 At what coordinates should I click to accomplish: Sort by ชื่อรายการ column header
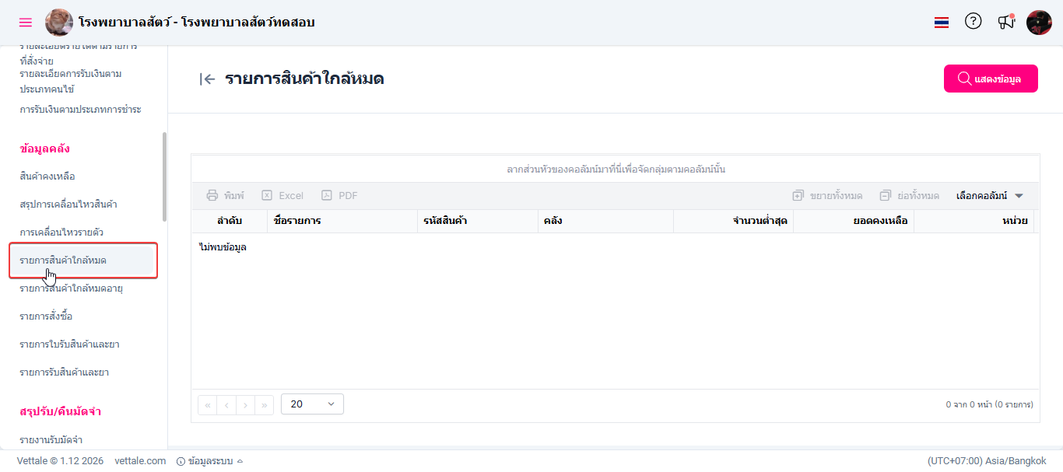[x=342, y=221]
